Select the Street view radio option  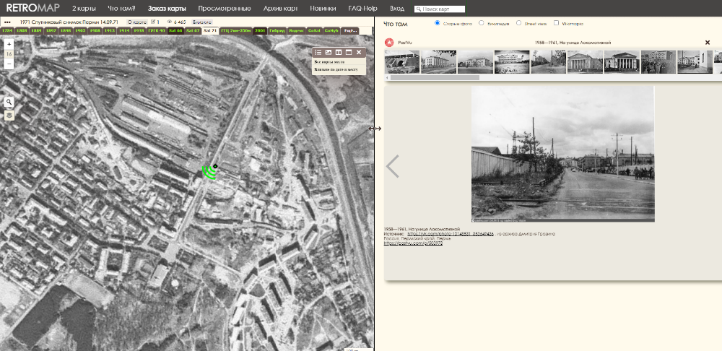519,23
